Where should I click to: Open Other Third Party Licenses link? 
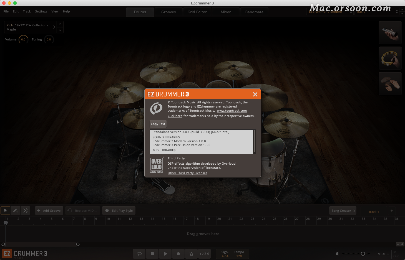(187, 173)
